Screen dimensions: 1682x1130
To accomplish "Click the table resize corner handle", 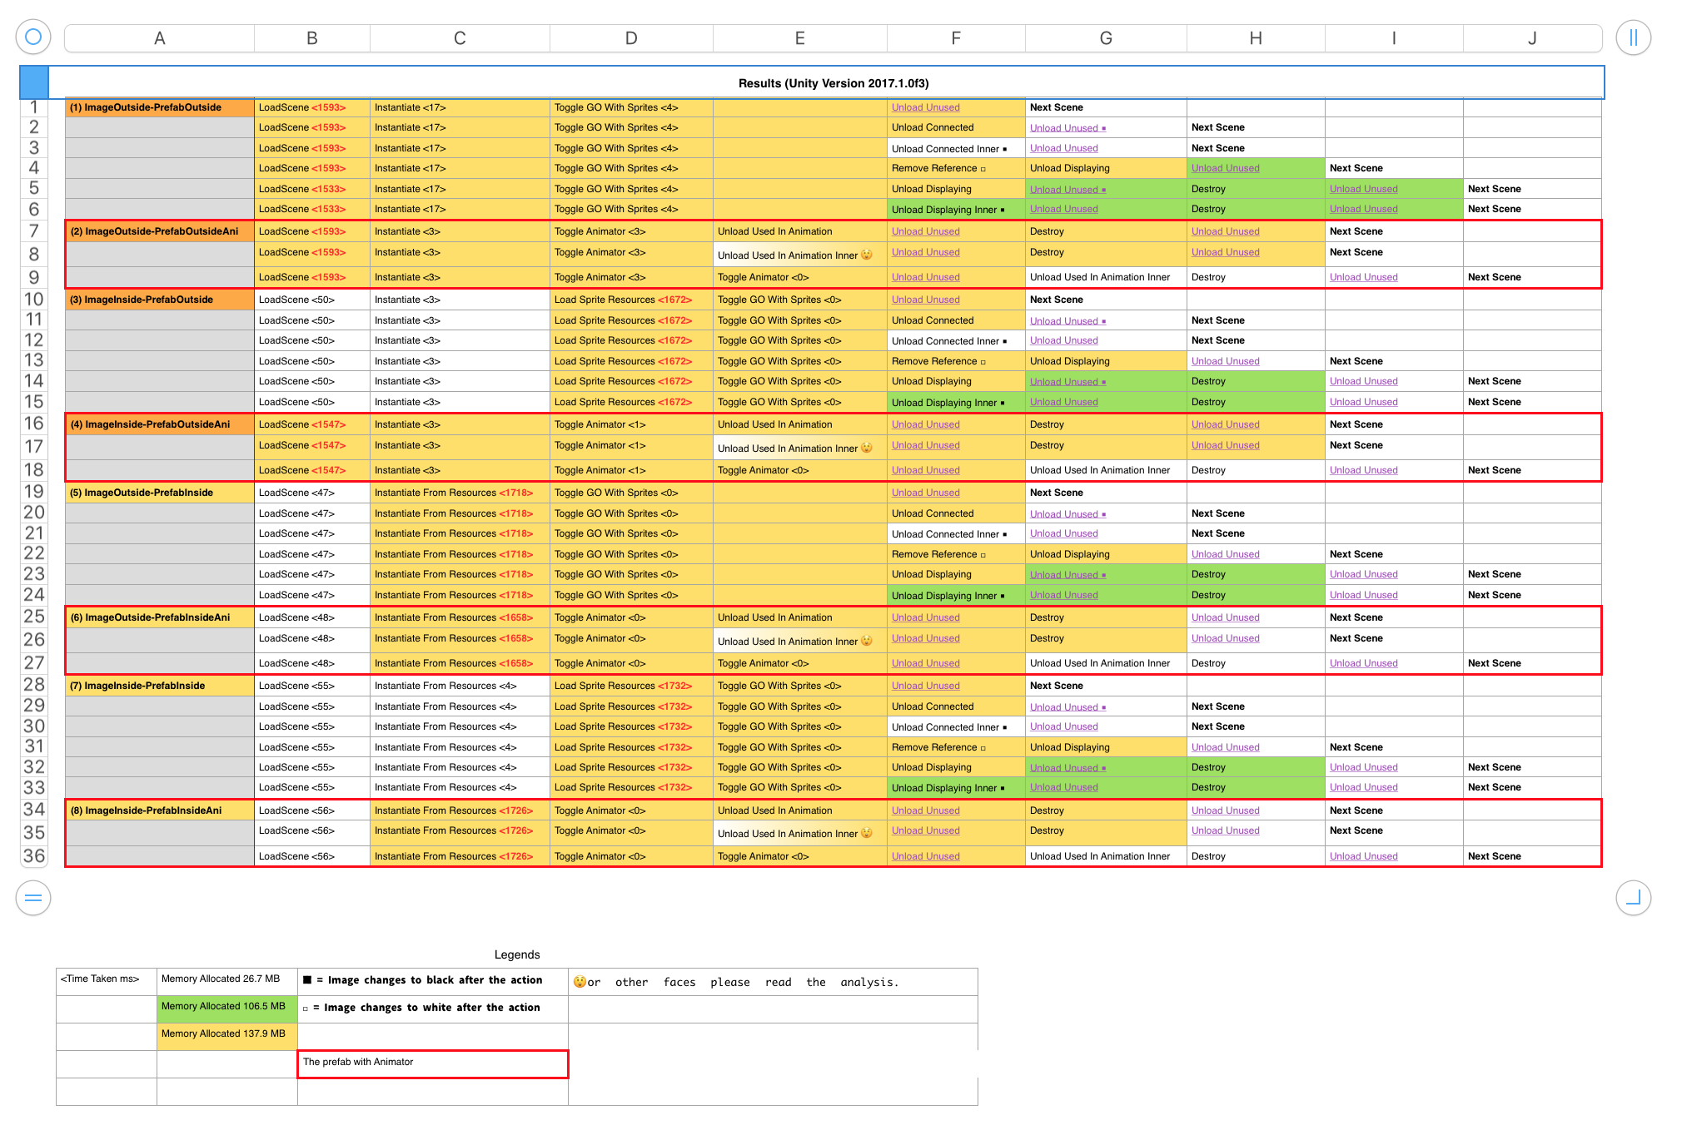I will tap(1632, 897).
